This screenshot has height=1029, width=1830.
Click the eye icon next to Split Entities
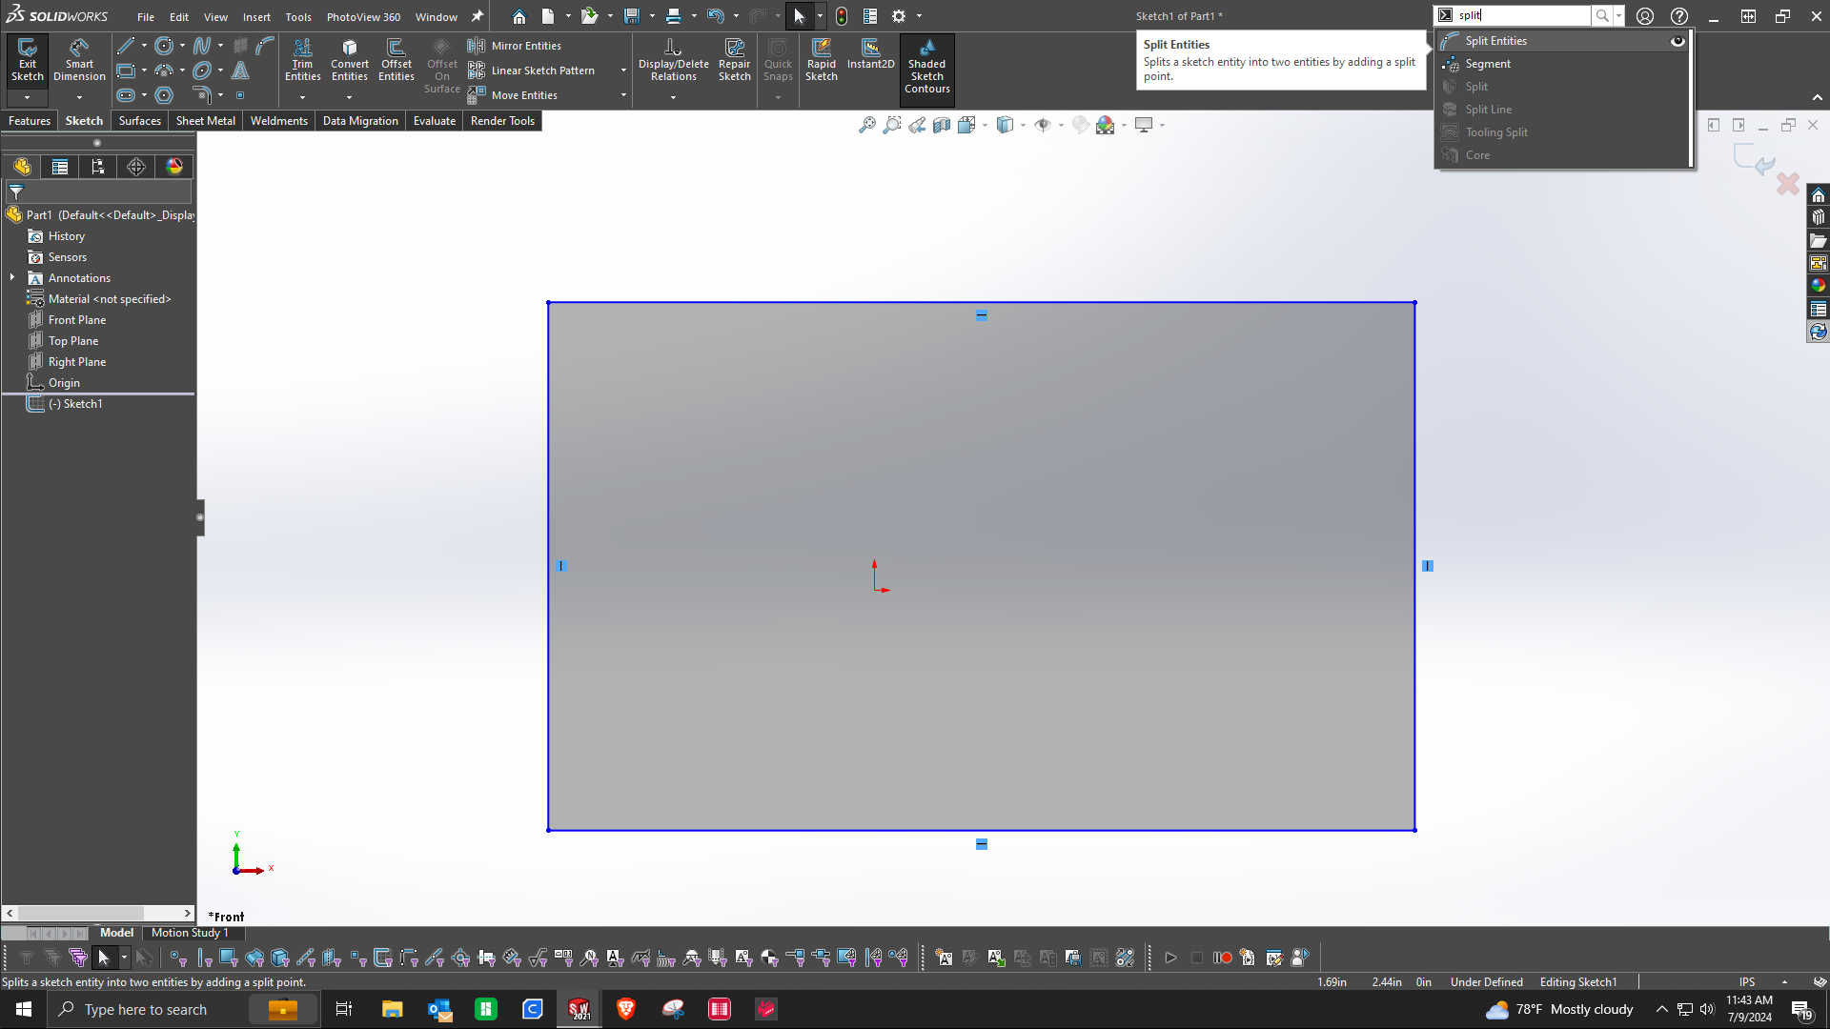tap(1677, 41)
